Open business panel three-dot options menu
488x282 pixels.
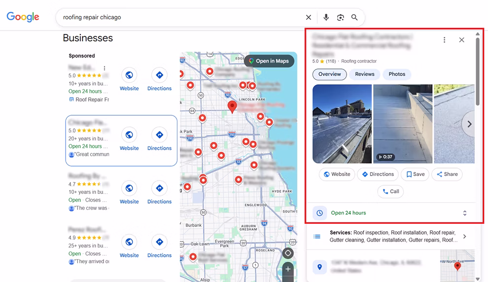(445, 40)
